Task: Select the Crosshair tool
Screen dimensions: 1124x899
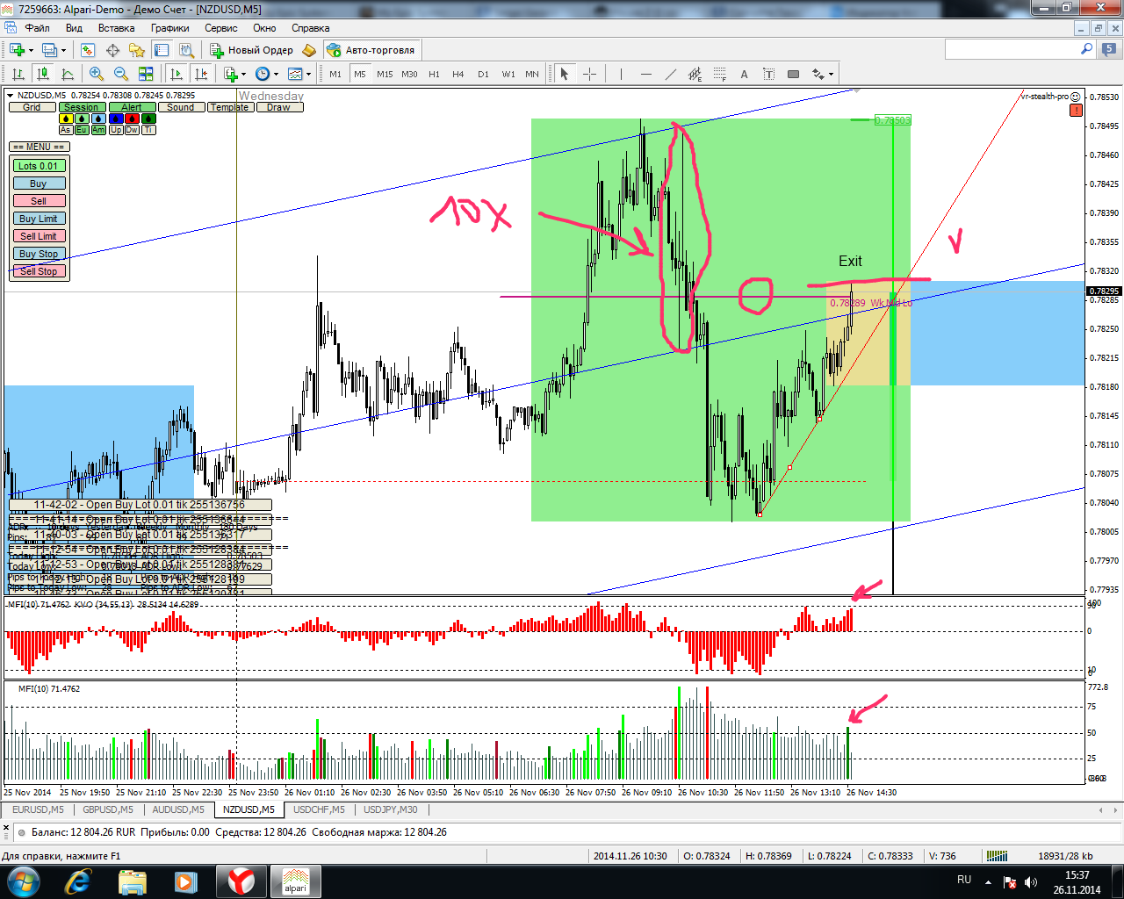Action: tap(589, 74)
